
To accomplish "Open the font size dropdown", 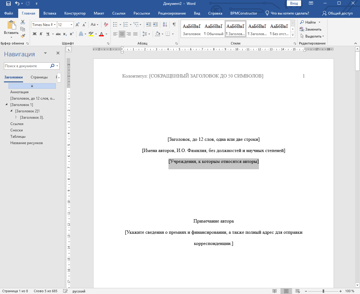I will point(71,25).
